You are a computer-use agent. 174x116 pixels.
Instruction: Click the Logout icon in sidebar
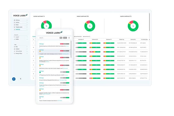pos(14,37)
